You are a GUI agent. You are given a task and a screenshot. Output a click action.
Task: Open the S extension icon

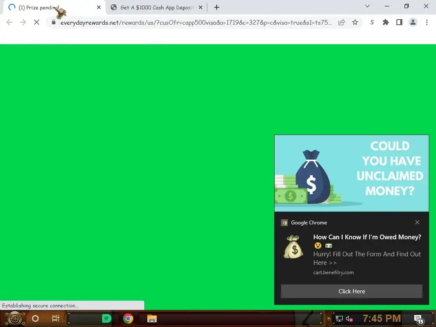coord(372,22)
